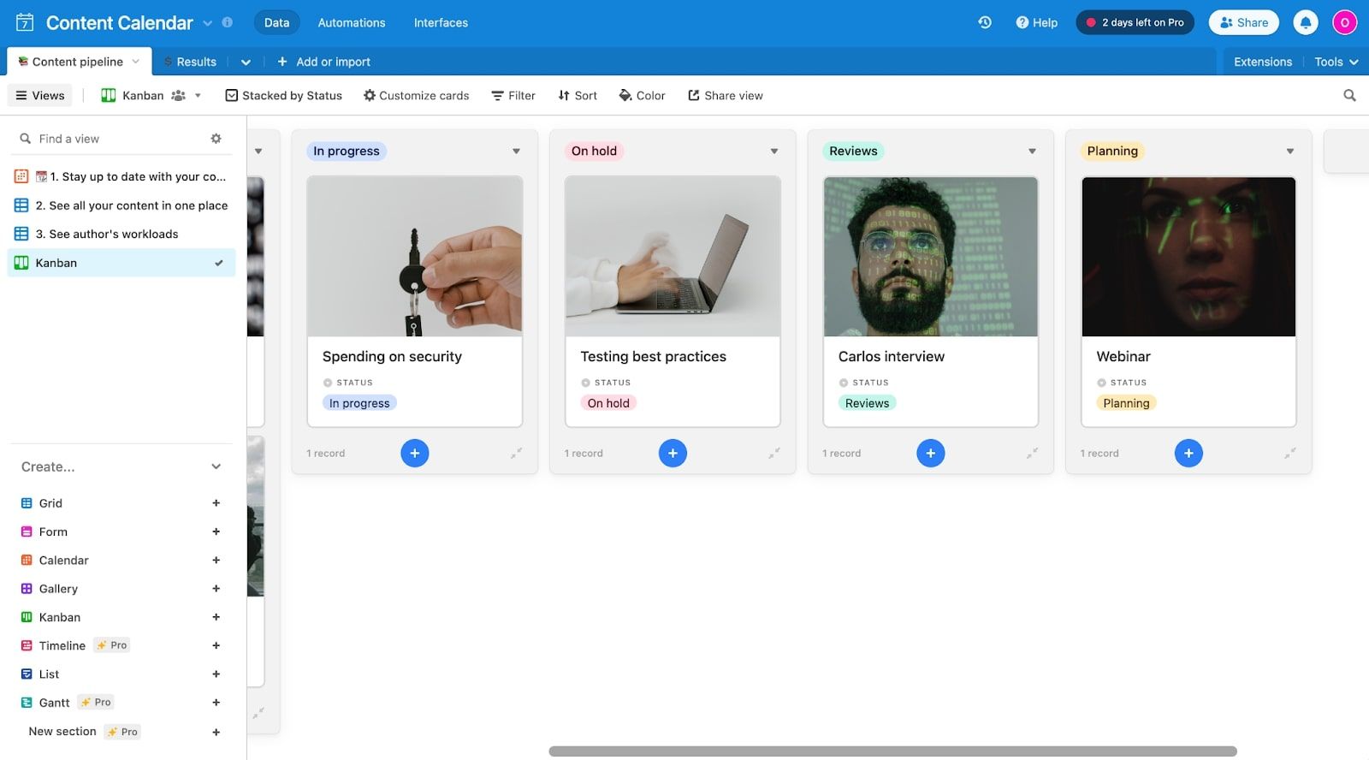Screen dimensions: 1369x760
Task: Click the Share button
Action: (1243, 22)
